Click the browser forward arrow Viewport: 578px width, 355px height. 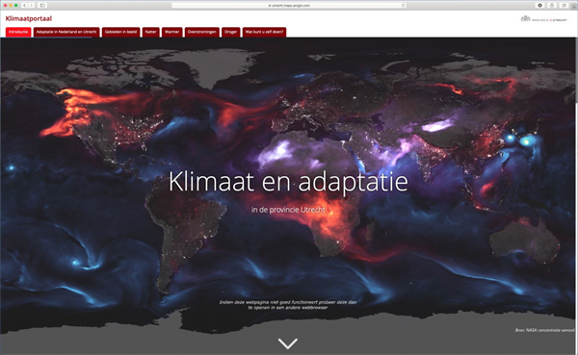click(32, 5)
